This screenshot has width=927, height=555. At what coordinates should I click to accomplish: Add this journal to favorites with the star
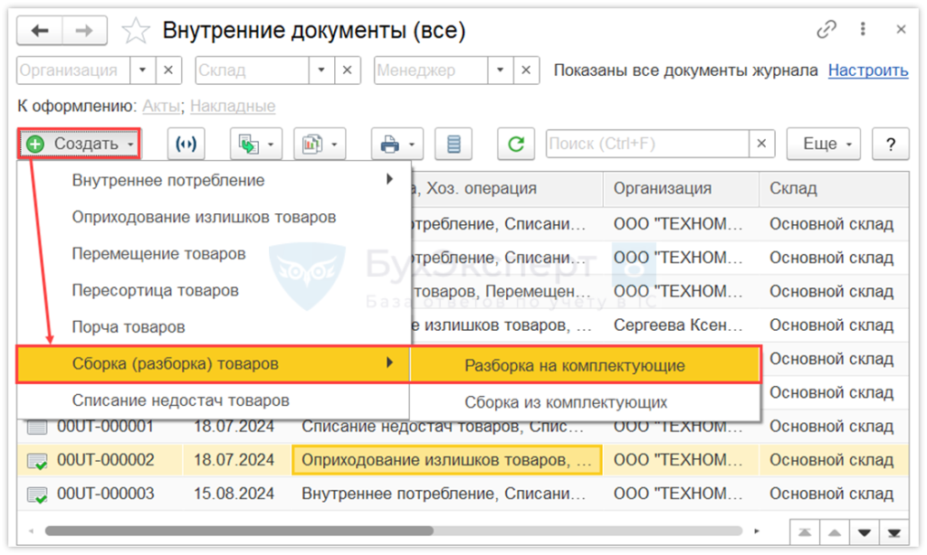136,31
